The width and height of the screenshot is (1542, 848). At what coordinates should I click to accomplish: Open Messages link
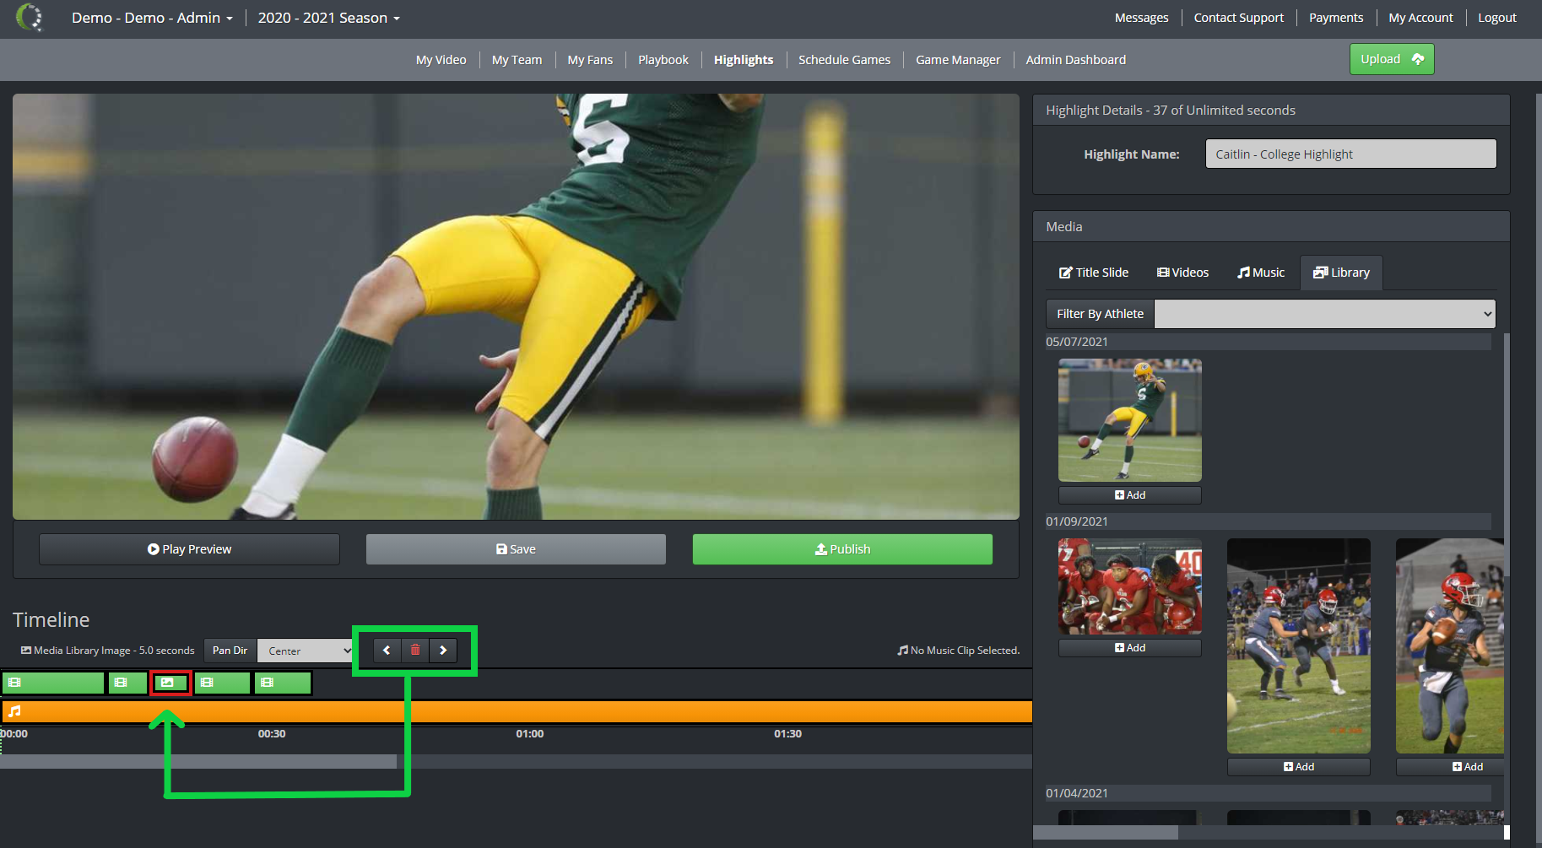pyautogui.click(x=1142, y=18)
